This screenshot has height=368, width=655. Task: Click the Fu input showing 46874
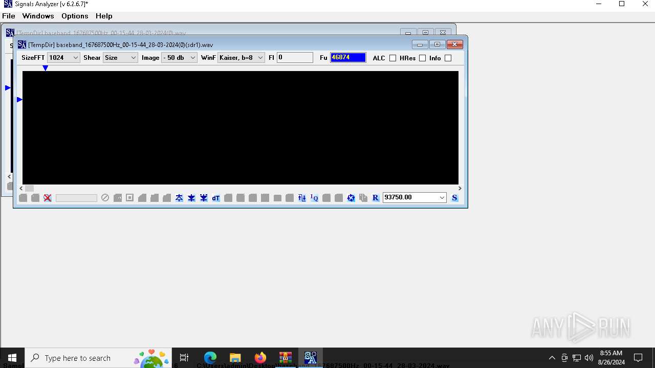348,58
